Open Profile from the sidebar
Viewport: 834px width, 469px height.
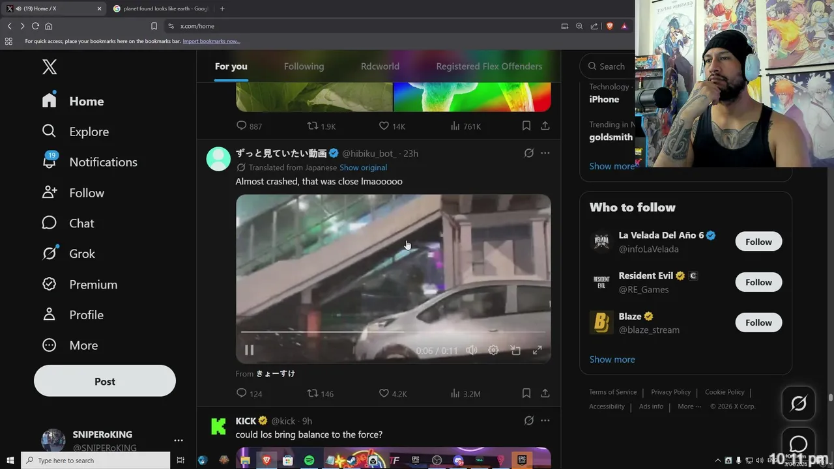tap(72, 315)
